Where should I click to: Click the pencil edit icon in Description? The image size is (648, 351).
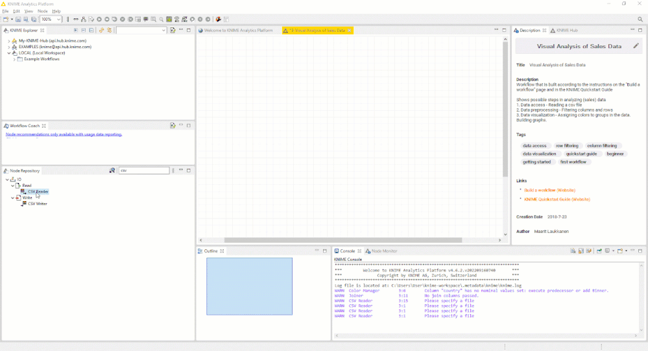click(636, 46)
